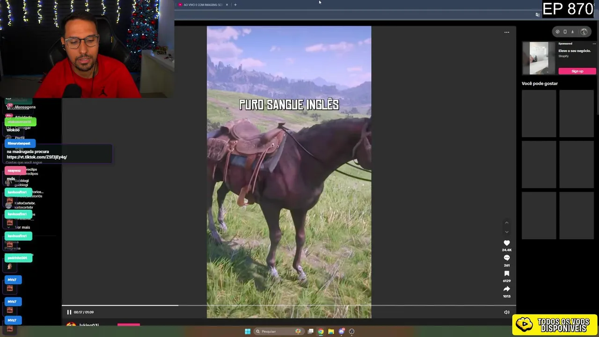The width and height of the screenshot is (599, 337).
Task: Click the download app icon in top pill
Action: 572,32
